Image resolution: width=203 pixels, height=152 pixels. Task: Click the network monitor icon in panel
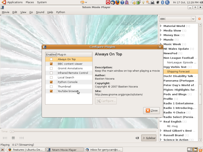pos(158,2)
